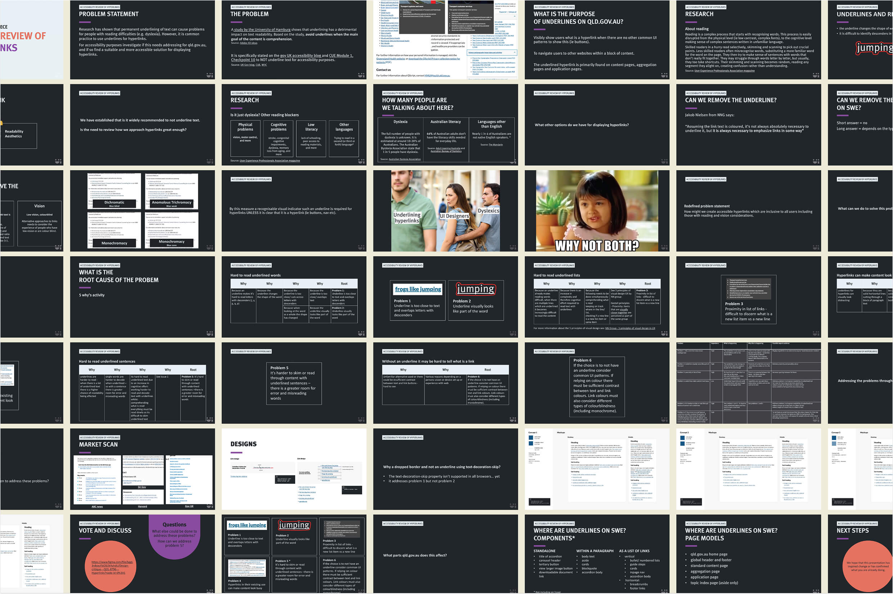Open the Adult Learning Australia link
The width and height of the screenshot is (893, 594).
[x=448, y=148]
